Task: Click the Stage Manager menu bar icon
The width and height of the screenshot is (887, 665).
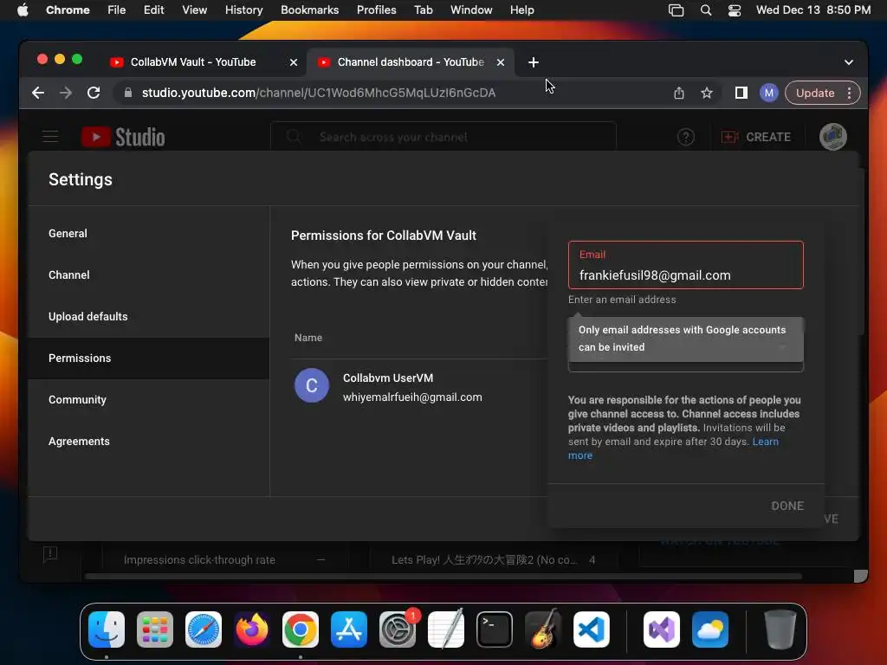Action: click(676, 10)
